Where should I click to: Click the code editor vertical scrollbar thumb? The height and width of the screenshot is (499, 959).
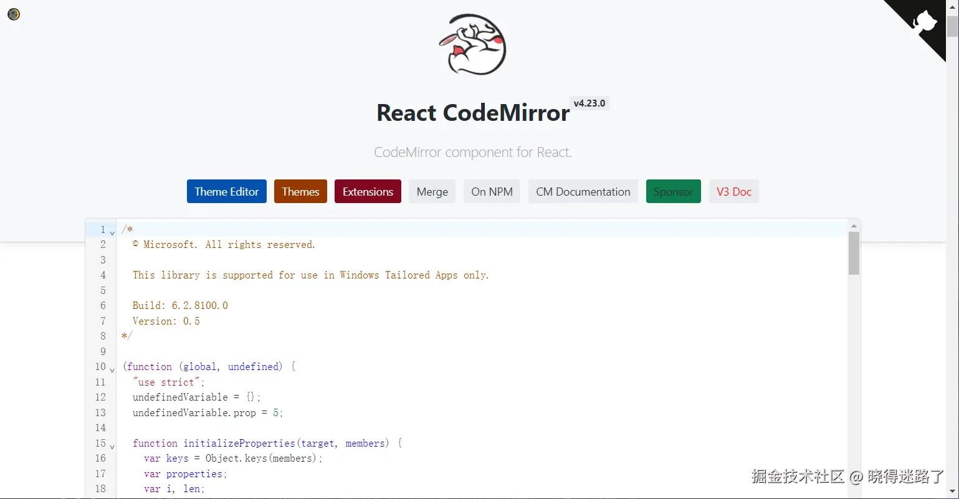click(x=854, y=253)
